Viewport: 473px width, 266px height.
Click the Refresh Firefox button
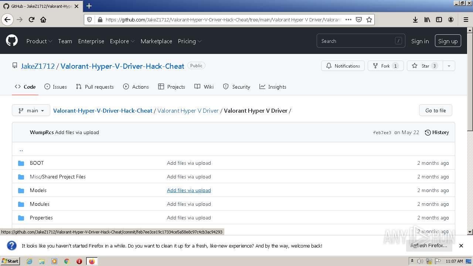[429, 246]
